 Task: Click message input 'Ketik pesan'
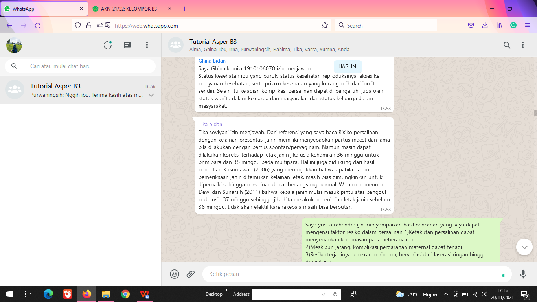click(x=357, y=274)
